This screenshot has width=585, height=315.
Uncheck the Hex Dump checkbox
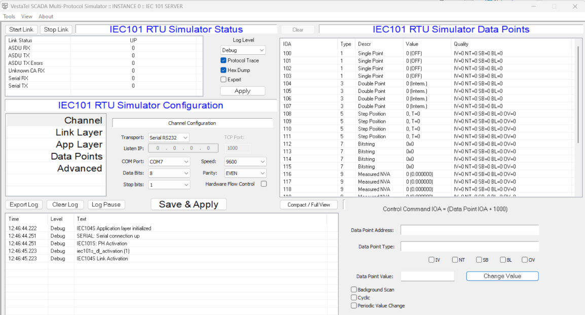pyautogui.click(x=224, y=70)
